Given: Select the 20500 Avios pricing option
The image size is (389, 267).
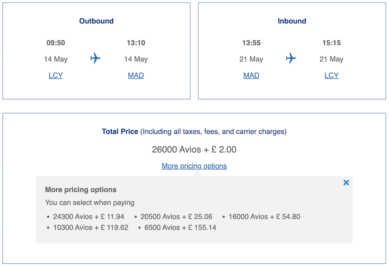Looking at the screenshot, I should pyautogui.click(x=176, y=216).
